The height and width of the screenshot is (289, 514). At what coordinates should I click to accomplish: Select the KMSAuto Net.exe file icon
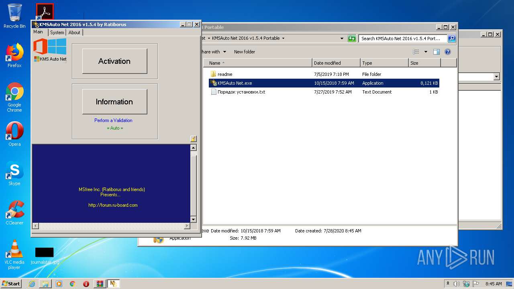coord(213,83)
